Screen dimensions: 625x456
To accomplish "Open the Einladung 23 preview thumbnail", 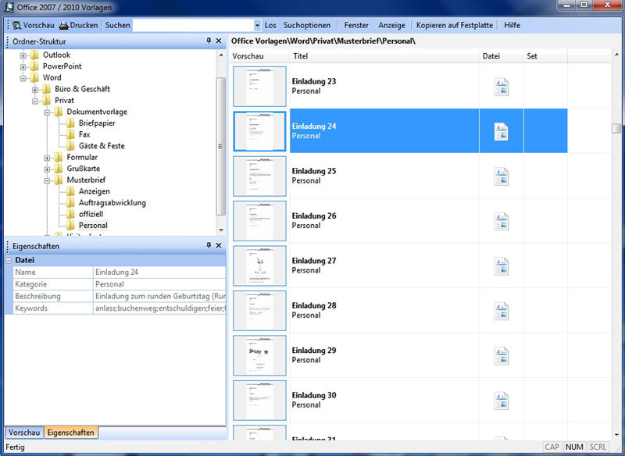I will (x=259, y=87).
